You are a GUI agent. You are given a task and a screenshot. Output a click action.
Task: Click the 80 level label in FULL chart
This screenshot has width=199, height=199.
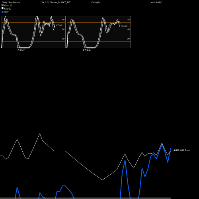(129, 20)
